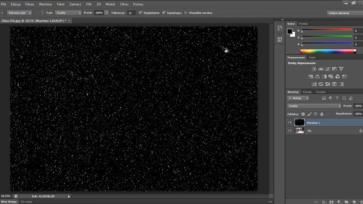Switch to the Ścieżki tab
This screenshot has height=204, width=363.
[x=320, y=92]
